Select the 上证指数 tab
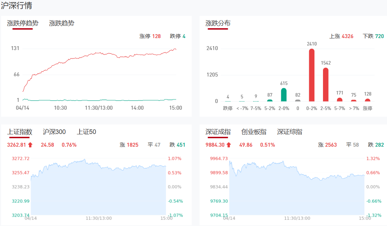Screen dimensions: 387x226 click(20, 132)
